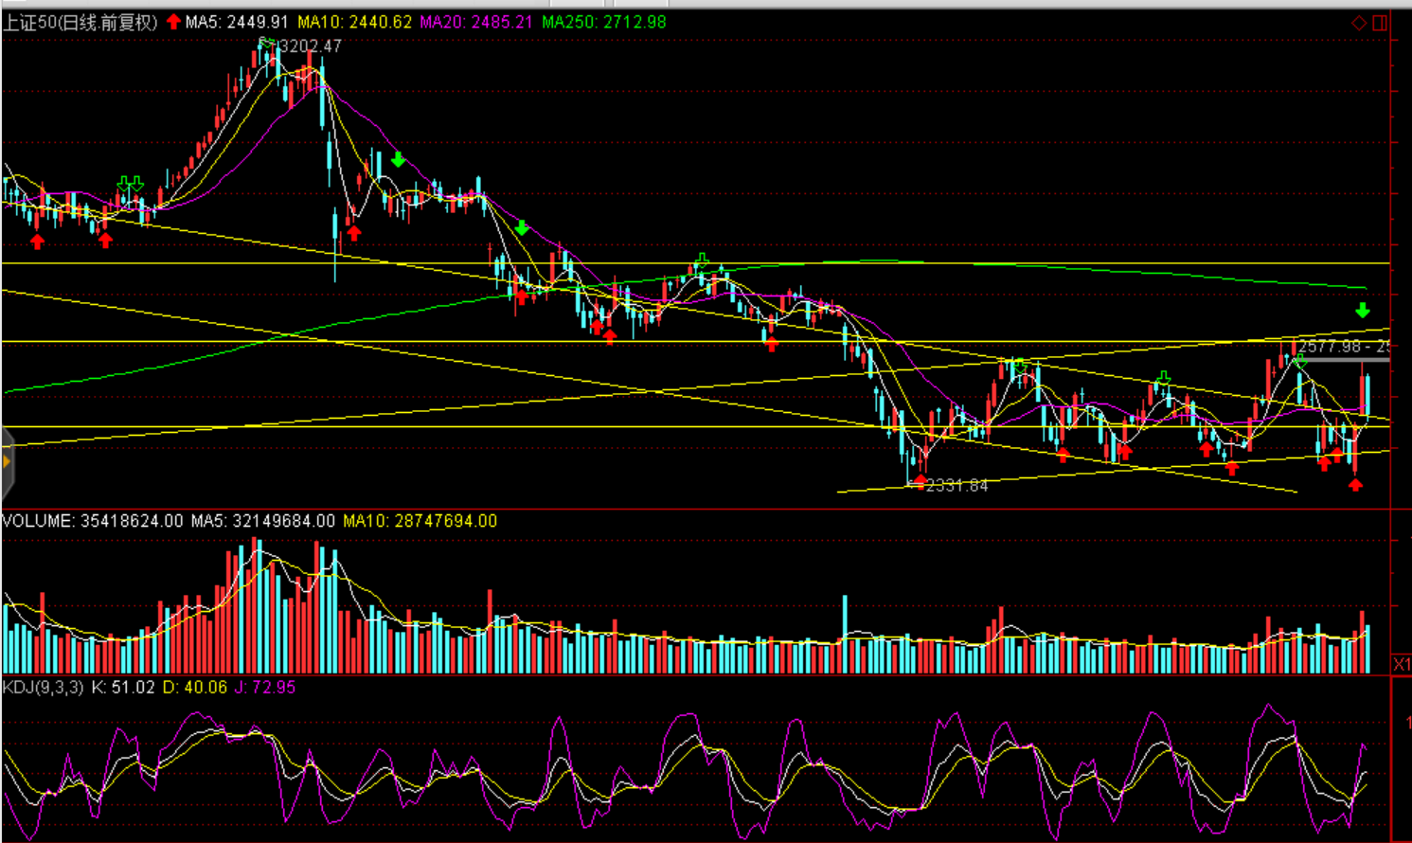Click the MA20: 2485.21 indicator label
Screen dimensions: 1412x843
476,22
